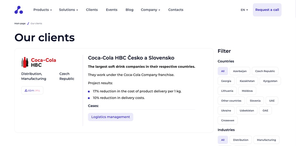Click the 17% reduction result line
296x146 pixels.
click(x=137, y=91)
